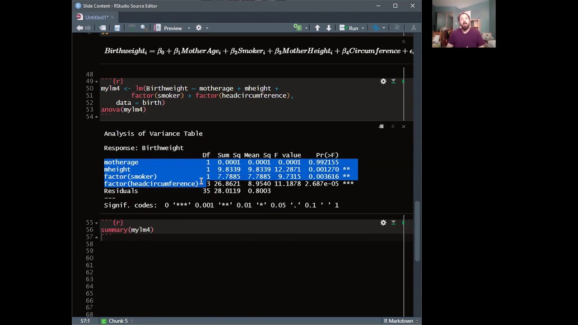The image size is (578, 325).
Task: Click the rendered Birthweight regression equation
Action: (259, 51)
